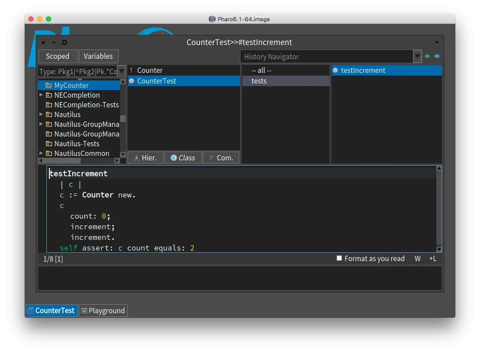
Task: Click the Playground taskbar window icon
Action: click(84, 311)
